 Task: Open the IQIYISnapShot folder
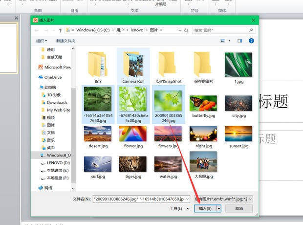pyautogui.click(x=169, y=66)
